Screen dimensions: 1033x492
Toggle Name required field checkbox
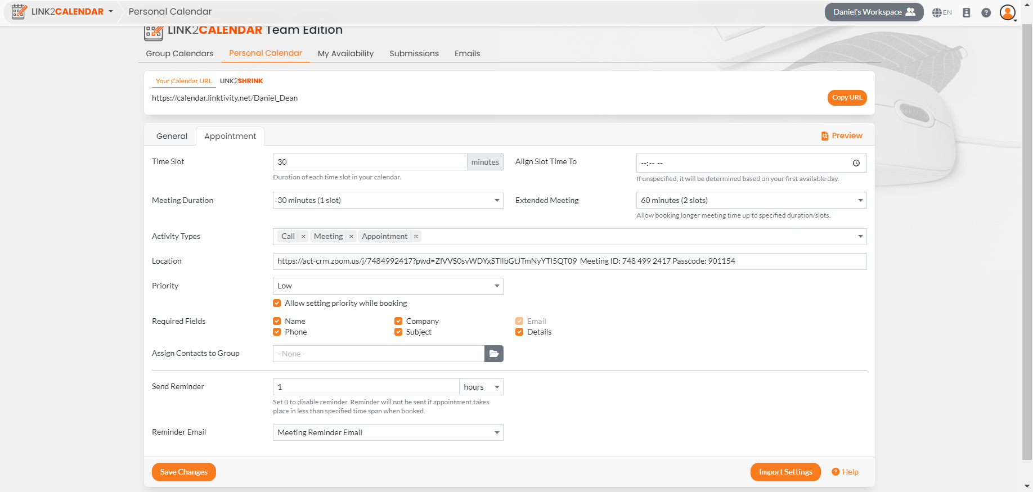click(x=277, y=321)
